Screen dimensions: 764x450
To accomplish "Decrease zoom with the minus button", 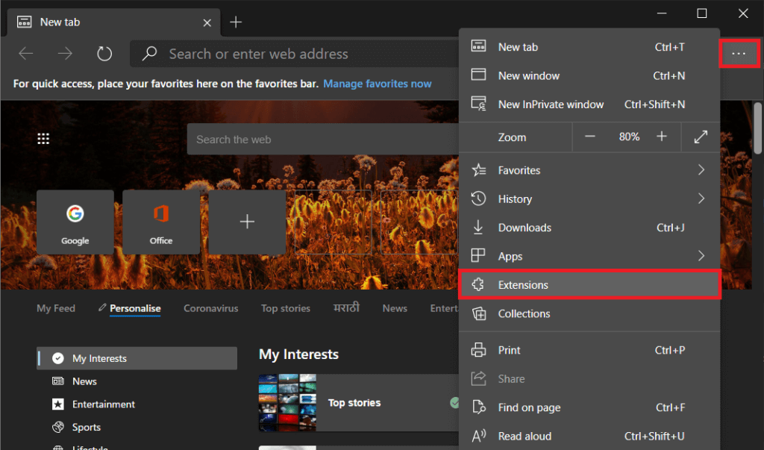I will click(x=590, y=137).
